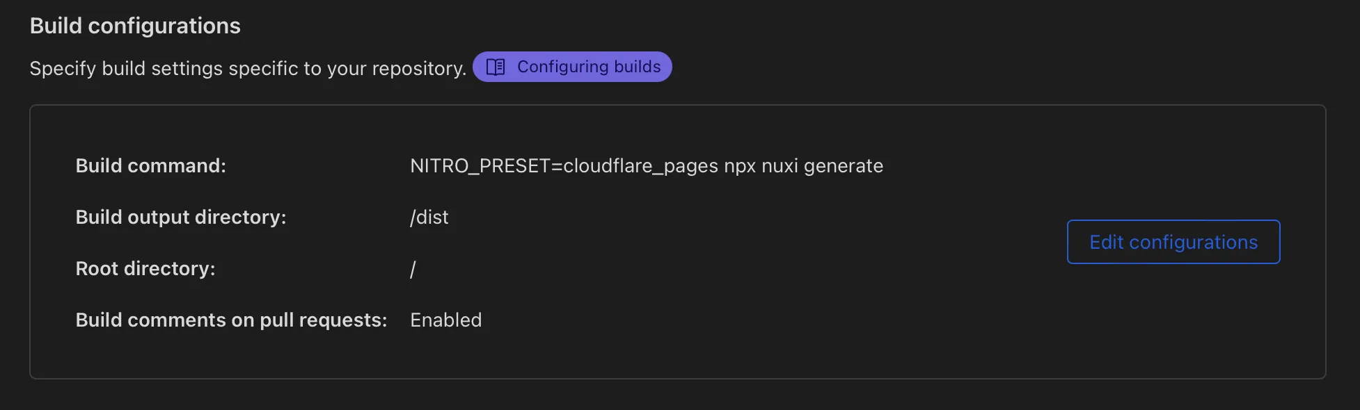Select the Build output directory label
Image resolution: width=1360 pixels, height=410 pixels.
pos(180,217)
